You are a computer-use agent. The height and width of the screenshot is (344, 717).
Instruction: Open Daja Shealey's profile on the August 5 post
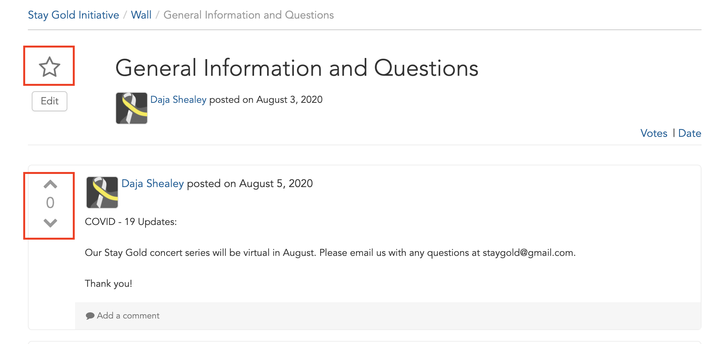tap(153, 184)
